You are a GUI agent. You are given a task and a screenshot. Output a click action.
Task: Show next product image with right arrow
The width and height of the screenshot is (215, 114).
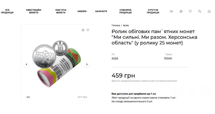click(x=87, y=65)
